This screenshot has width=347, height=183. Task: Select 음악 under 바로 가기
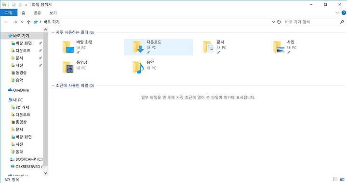17,80
